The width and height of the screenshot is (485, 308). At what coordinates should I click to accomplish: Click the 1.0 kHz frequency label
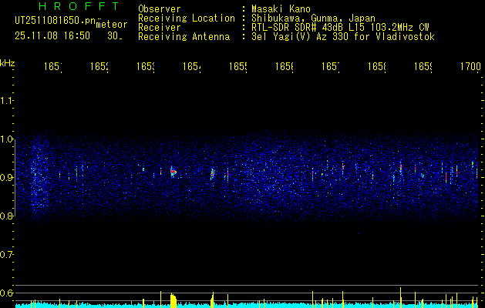pyautogui.click(x=6, y=139)
